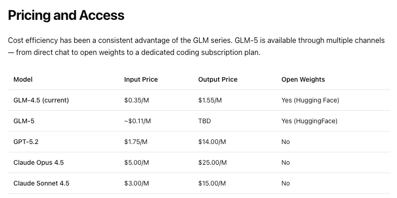Select the "Model" column header
This screenshot has height=198, width=397.
click(x=23, y=79)
